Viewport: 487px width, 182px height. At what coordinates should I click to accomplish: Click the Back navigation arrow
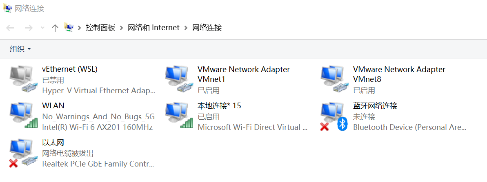pyautogui.click(x=10, y=28)
